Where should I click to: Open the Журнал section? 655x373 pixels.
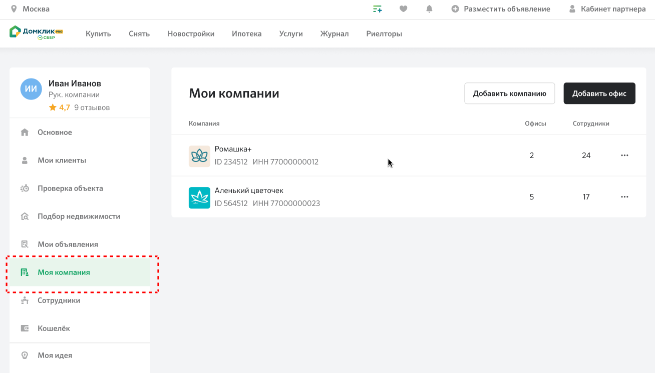(x=335, y=34)
